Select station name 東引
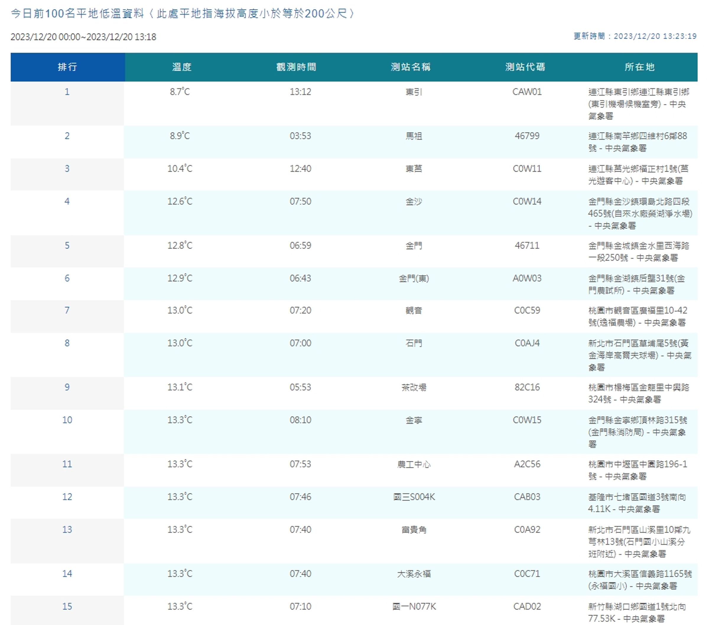 [x=414, y=92]
